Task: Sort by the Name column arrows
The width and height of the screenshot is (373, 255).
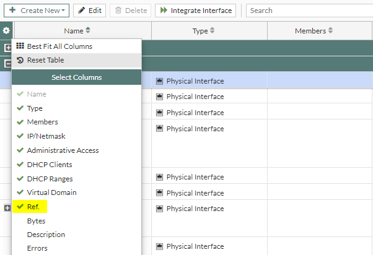Action: [88, 30]
